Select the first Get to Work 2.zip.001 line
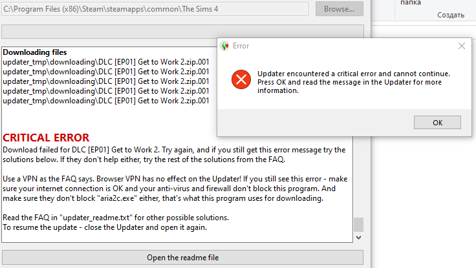This screenshot has width=476, height=268. (x=106, y=62)
